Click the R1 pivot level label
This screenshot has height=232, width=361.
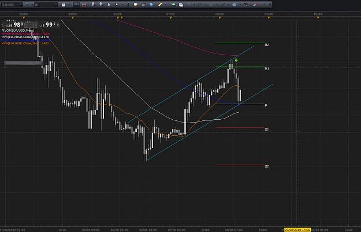[x=267, y=69]
